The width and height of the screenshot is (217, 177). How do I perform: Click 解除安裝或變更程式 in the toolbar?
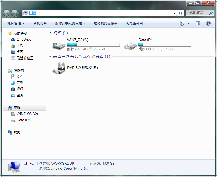coord(70,23)
